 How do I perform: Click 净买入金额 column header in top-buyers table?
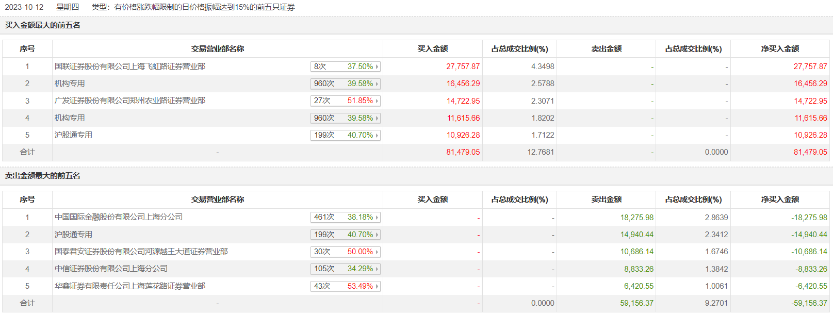780,49
